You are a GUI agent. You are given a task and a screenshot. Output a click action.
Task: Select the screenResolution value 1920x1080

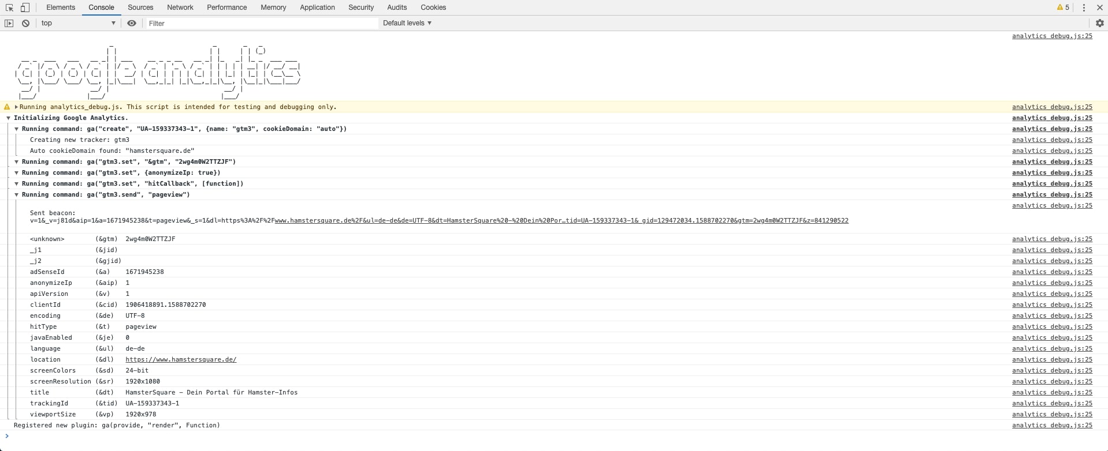(143, 382)
